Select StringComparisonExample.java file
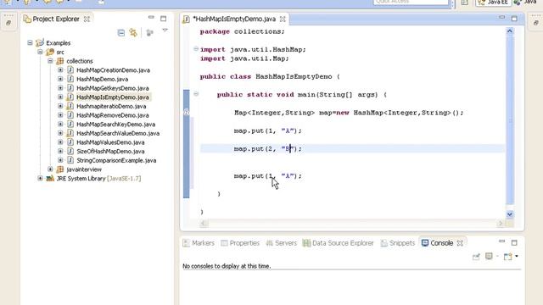This screenshot has width=543, height=305. [x=116, y=160]
